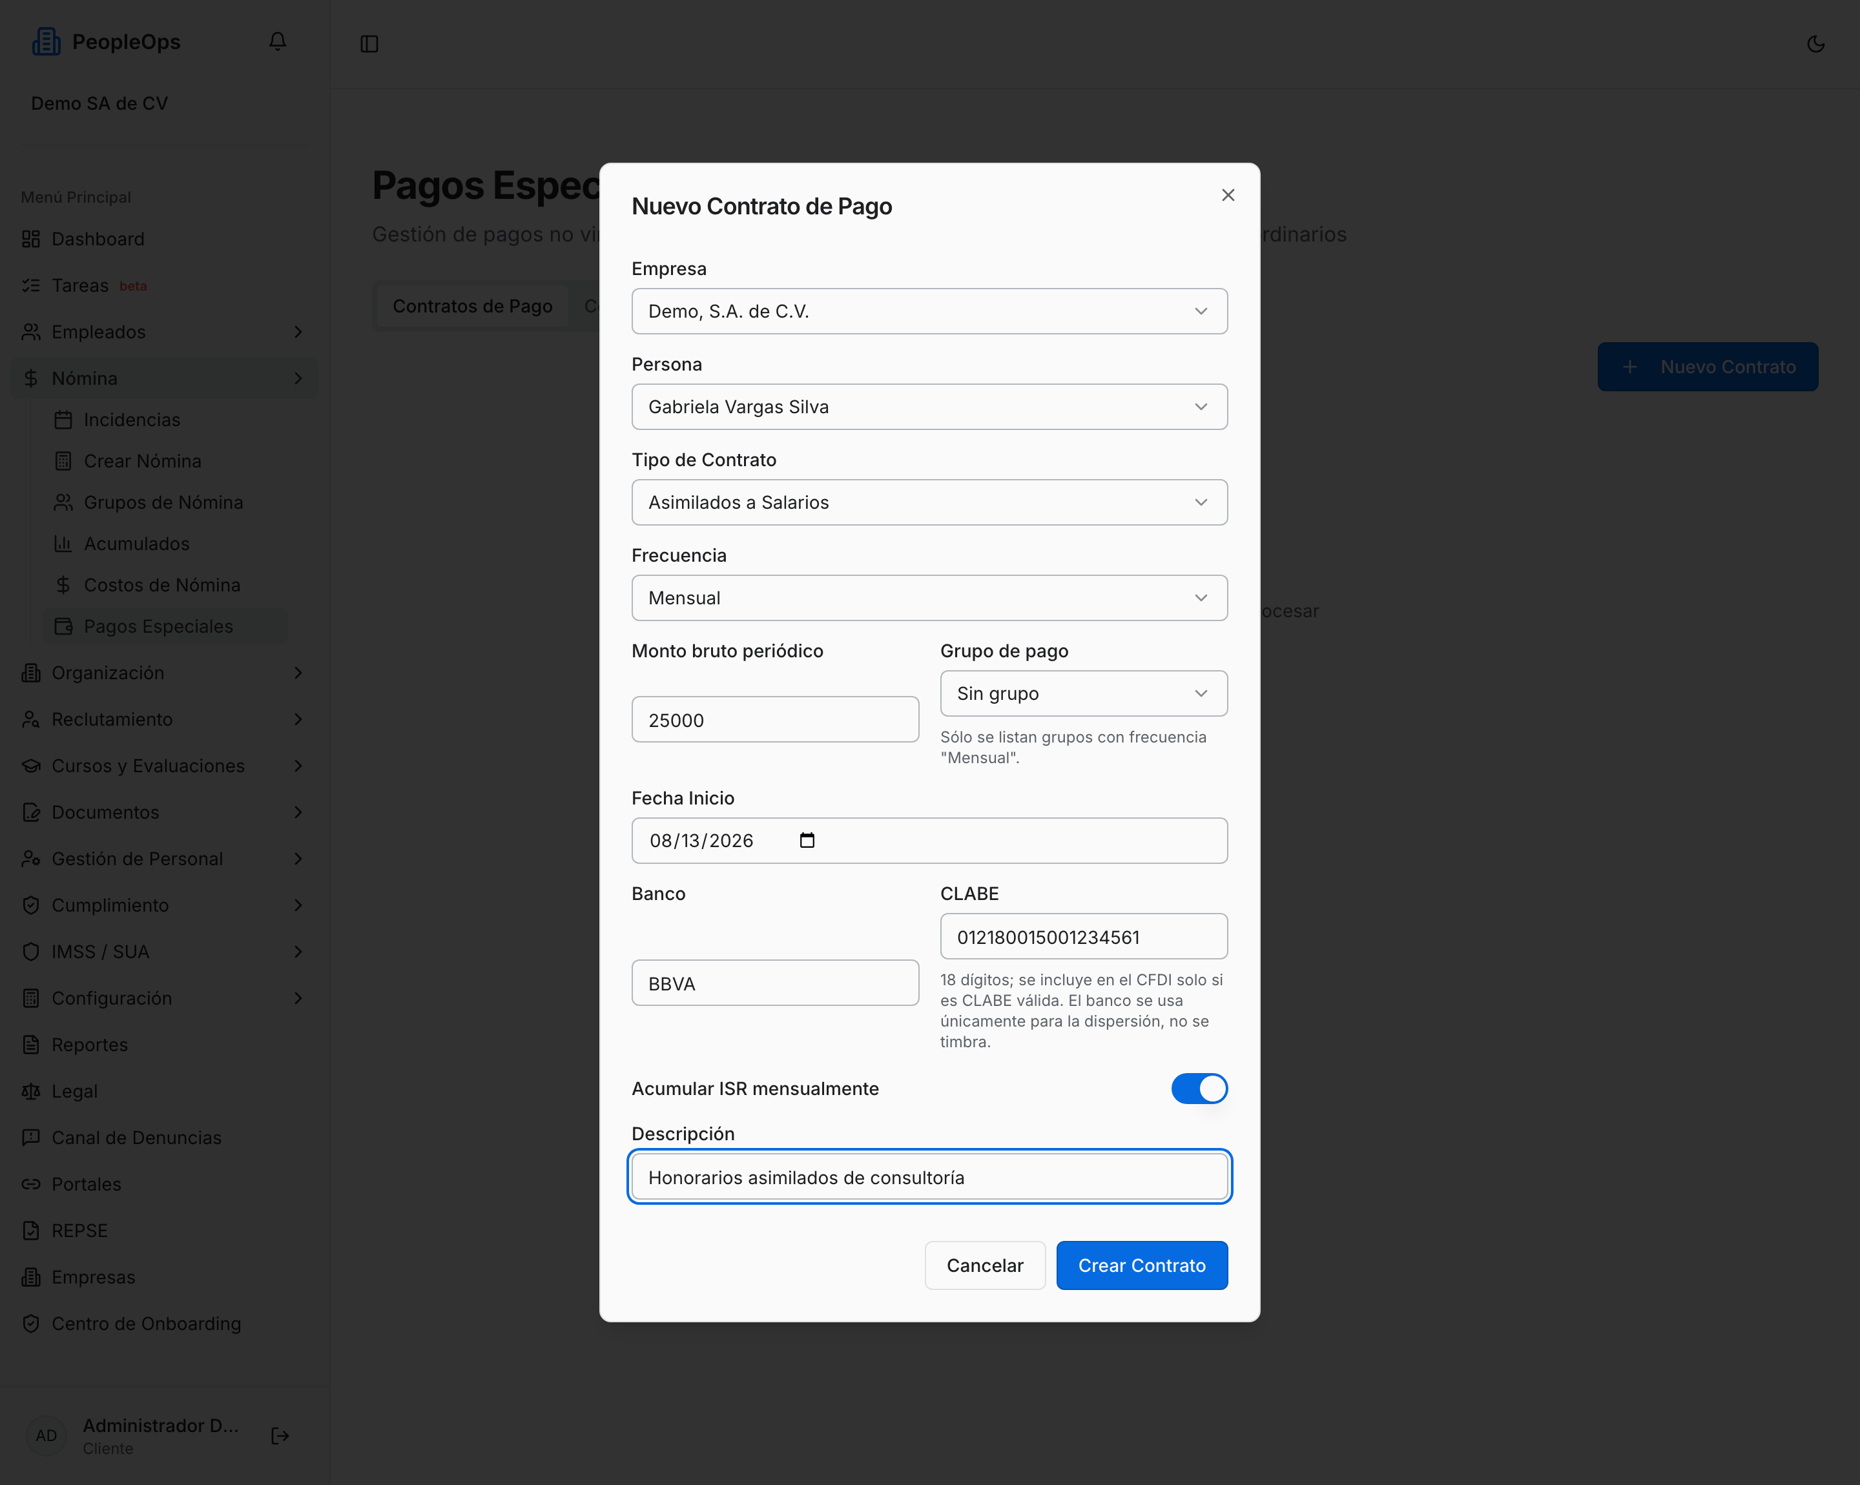Click the Crear Nómina calculator icon
This screenshot has width=1860, height=1485.
pos(63,462)
